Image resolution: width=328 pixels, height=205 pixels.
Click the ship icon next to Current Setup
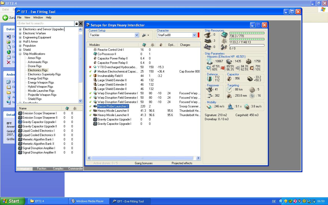click(x=144, y=35)
